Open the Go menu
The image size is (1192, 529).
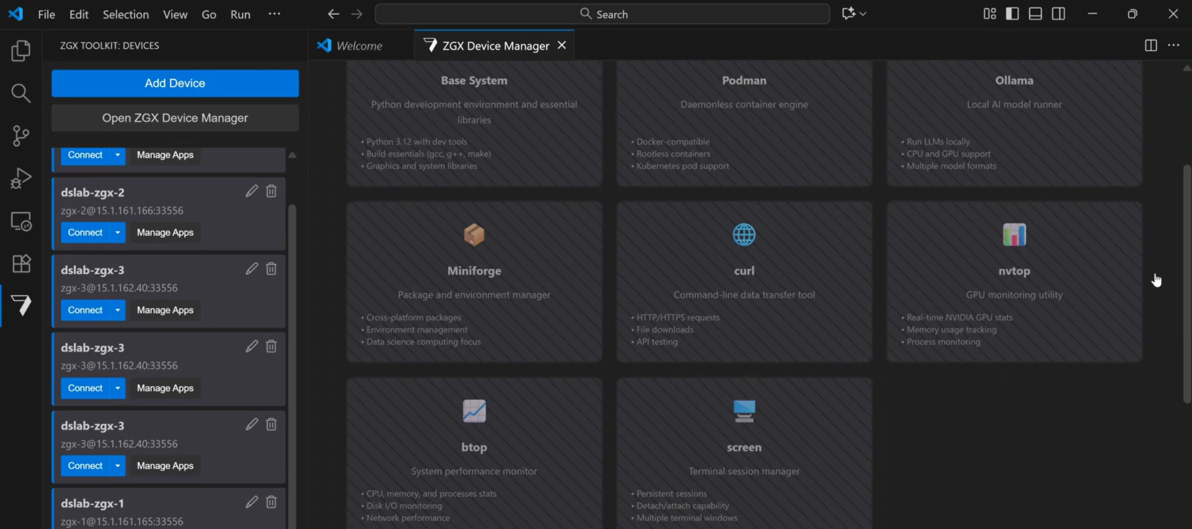[x=209, y=14]
